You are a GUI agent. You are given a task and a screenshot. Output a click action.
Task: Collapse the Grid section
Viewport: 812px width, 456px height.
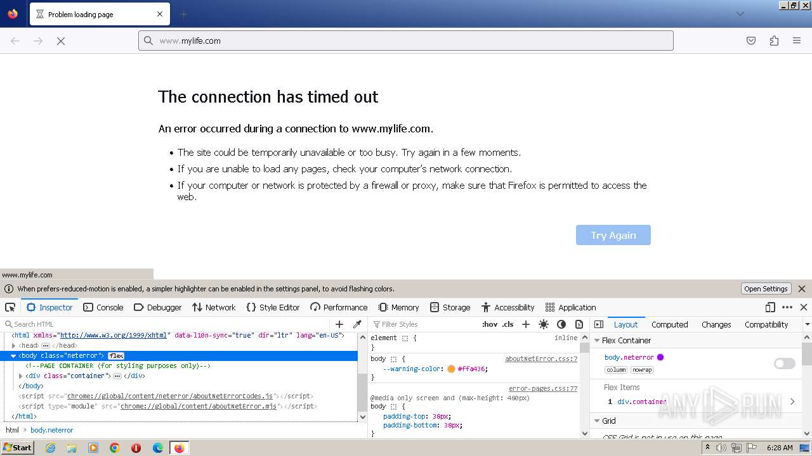pyautogui.click(x=597, y=421)
